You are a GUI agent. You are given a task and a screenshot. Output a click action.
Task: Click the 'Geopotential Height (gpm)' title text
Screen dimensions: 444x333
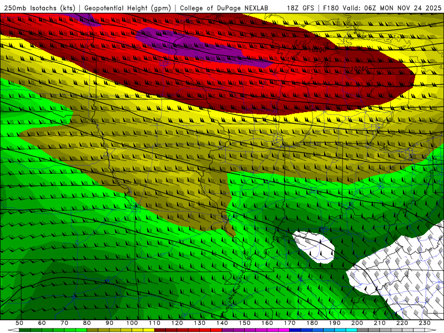pyautogui.click(x=128, y=8)
